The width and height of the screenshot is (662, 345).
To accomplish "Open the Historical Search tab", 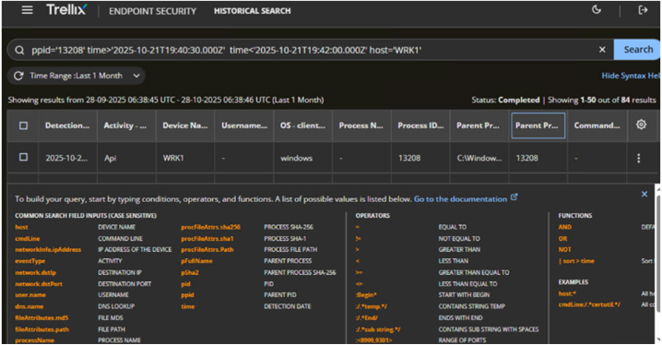I will [x=252, y=11].
